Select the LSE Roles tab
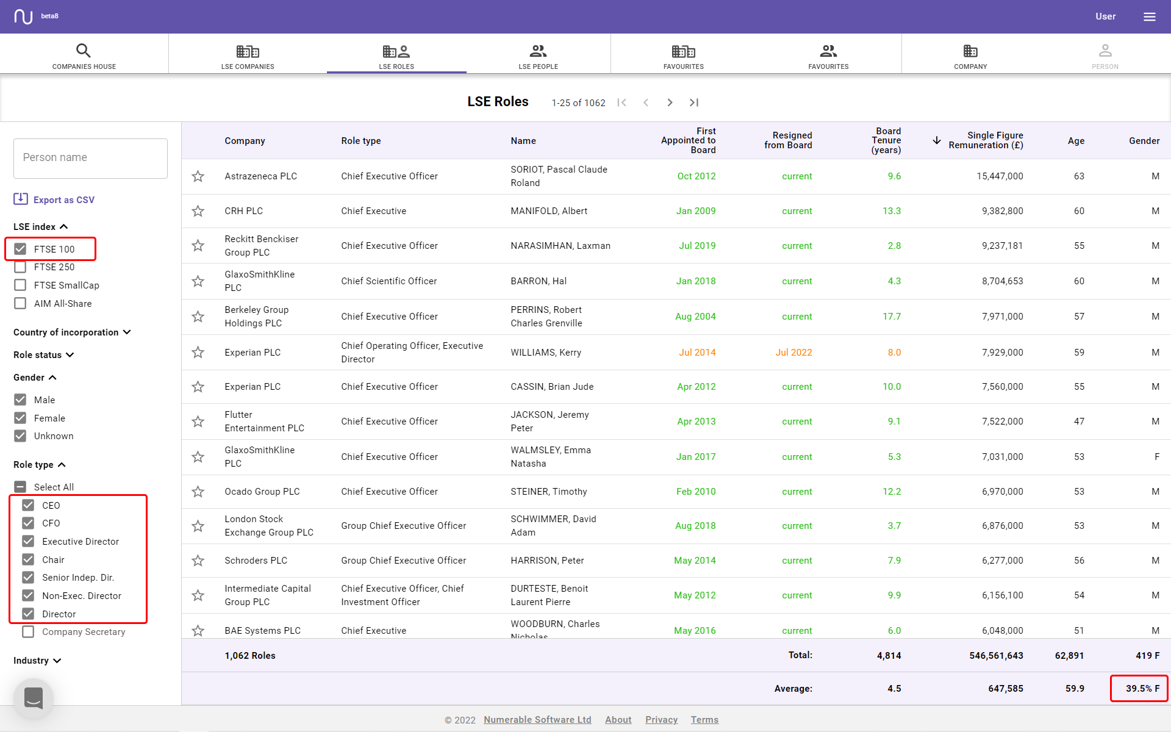 coord(396,56)
